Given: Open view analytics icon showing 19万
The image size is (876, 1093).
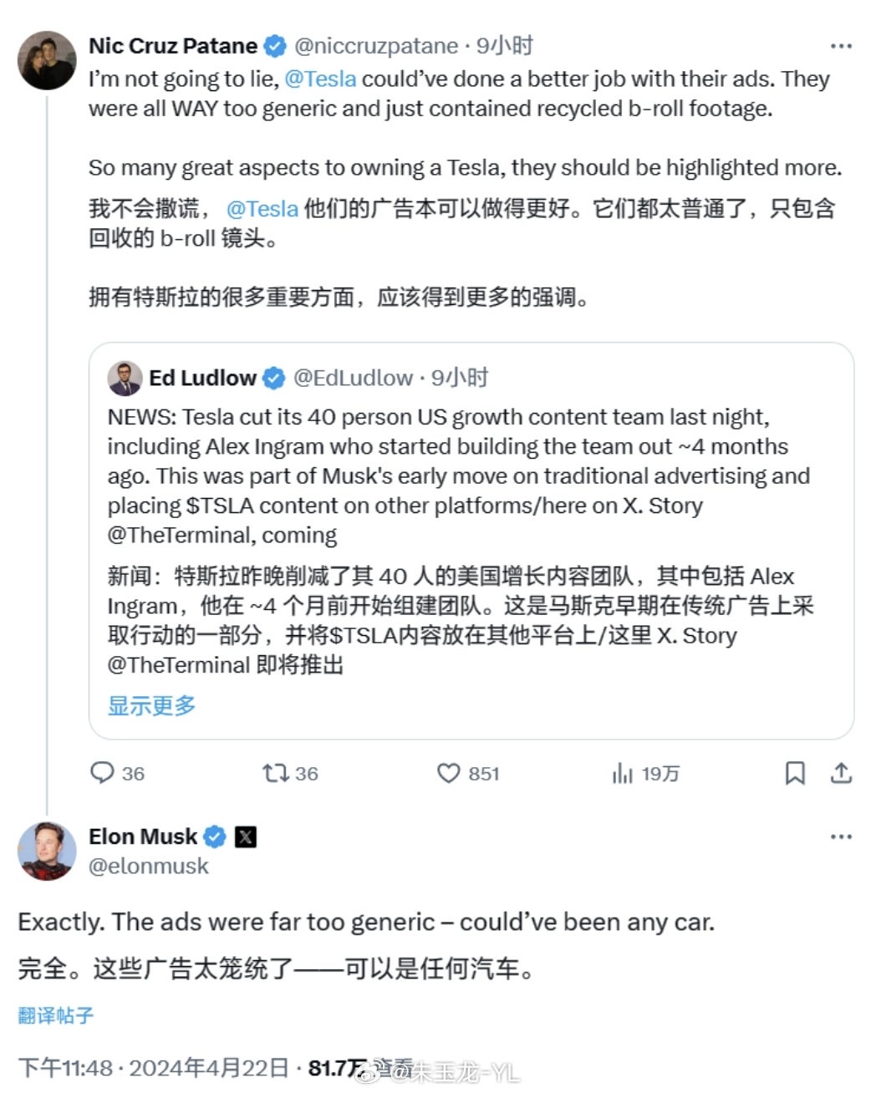Looking at the screenshot, I should [x=623, y=774].
